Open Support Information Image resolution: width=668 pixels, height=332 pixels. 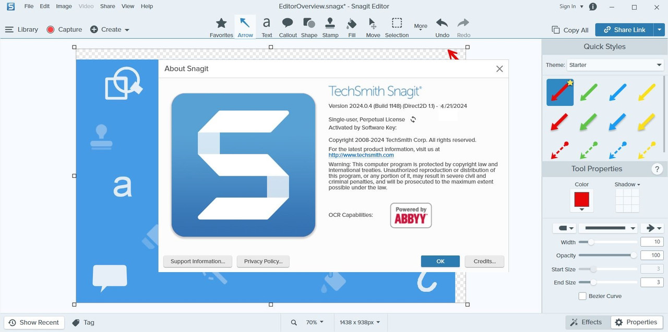[198, 261]
